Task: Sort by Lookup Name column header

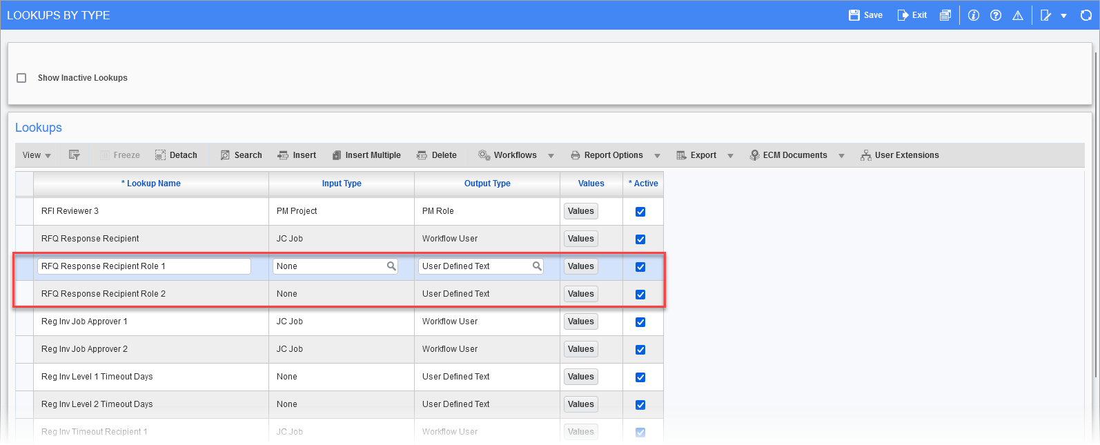Action: 151,184
